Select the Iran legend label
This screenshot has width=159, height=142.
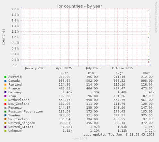12,96
